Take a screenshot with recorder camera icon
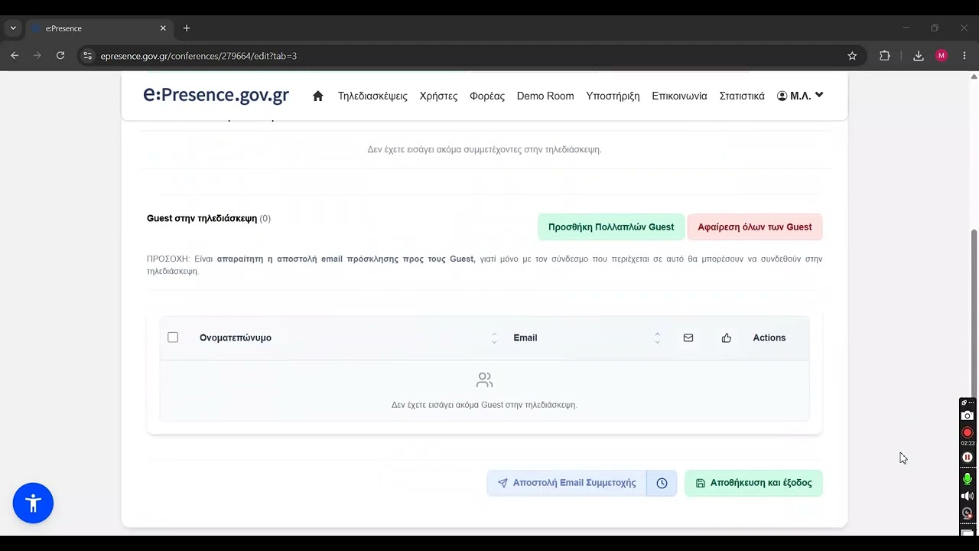The image size is (979, 551). (x=968, y=416)
